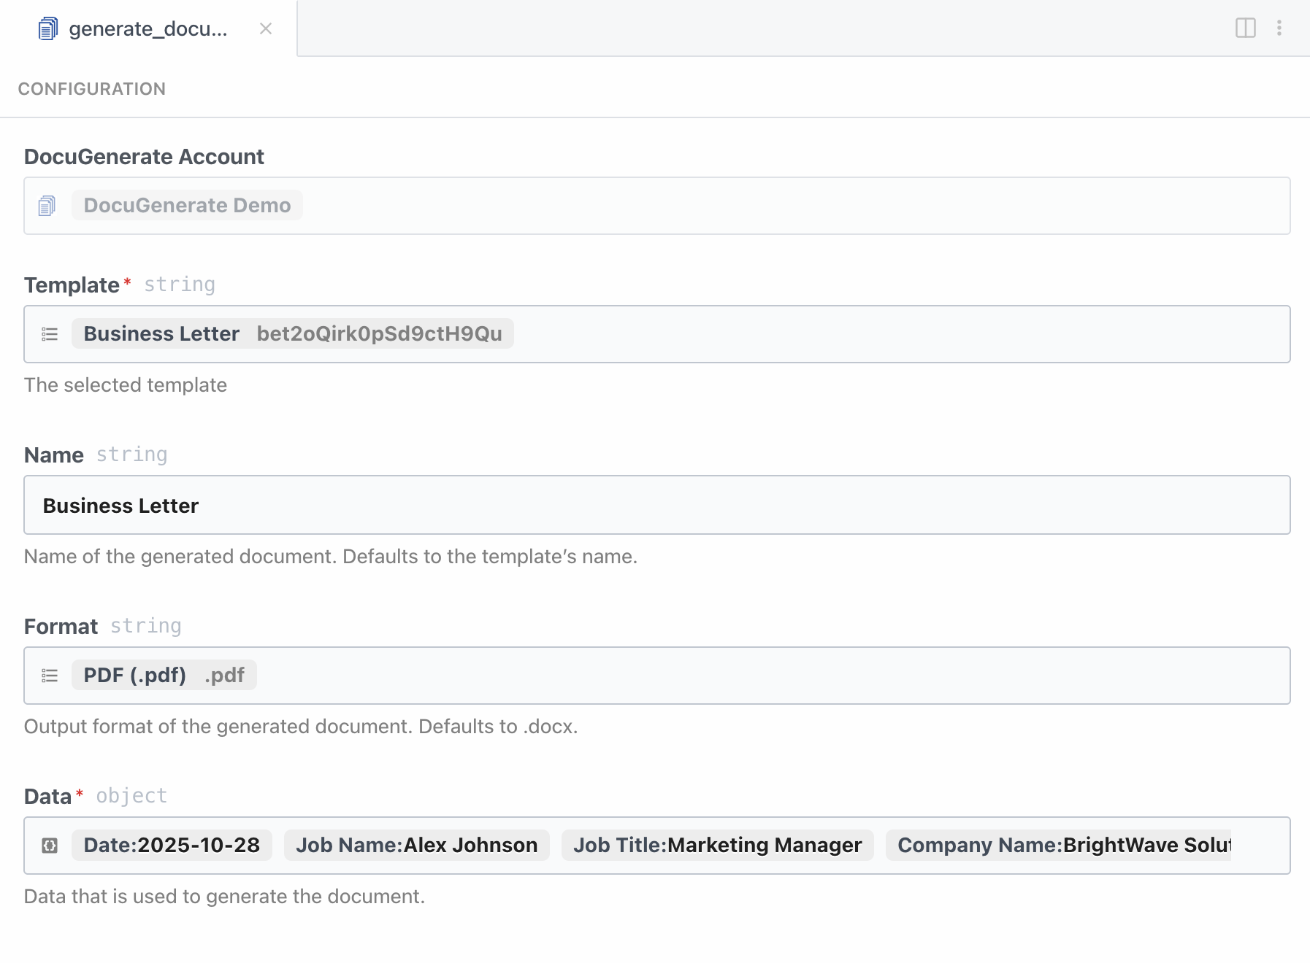Open the split view layout icon top right
The height and width of the screenshot is (963, 1310).
point(1244,27)
